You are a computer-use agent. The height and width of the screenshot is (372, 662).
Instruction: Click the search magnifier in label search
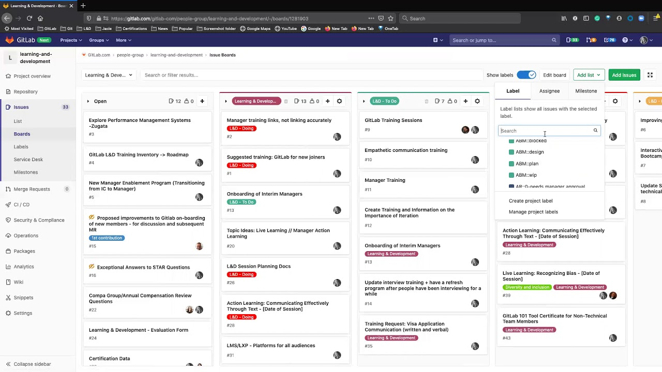595,131
